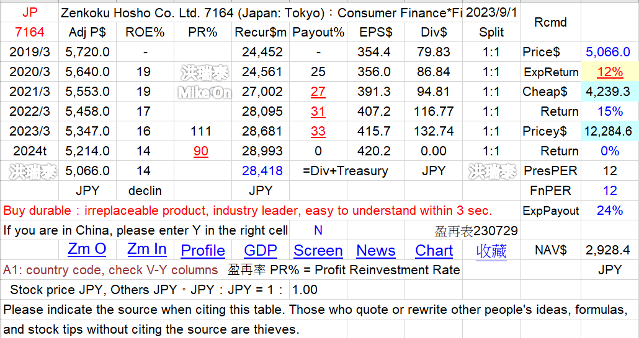Click the A1 country code note
The image size is (639, 338).
coord(110,270)
